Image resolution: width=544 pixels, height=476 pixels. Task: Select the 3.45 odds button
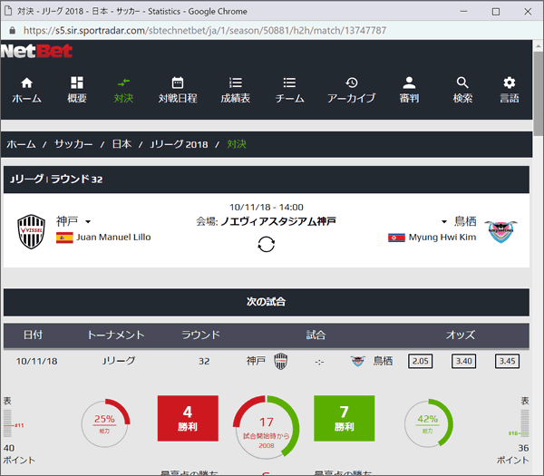point(507,361)
